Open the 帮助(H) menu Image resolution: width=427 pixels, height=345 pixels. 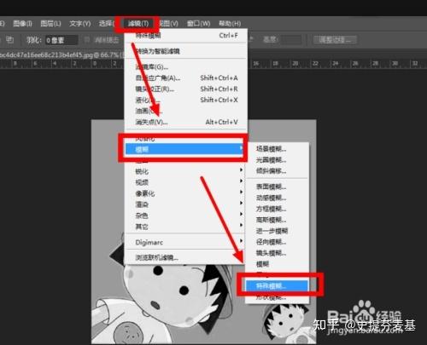230,24
